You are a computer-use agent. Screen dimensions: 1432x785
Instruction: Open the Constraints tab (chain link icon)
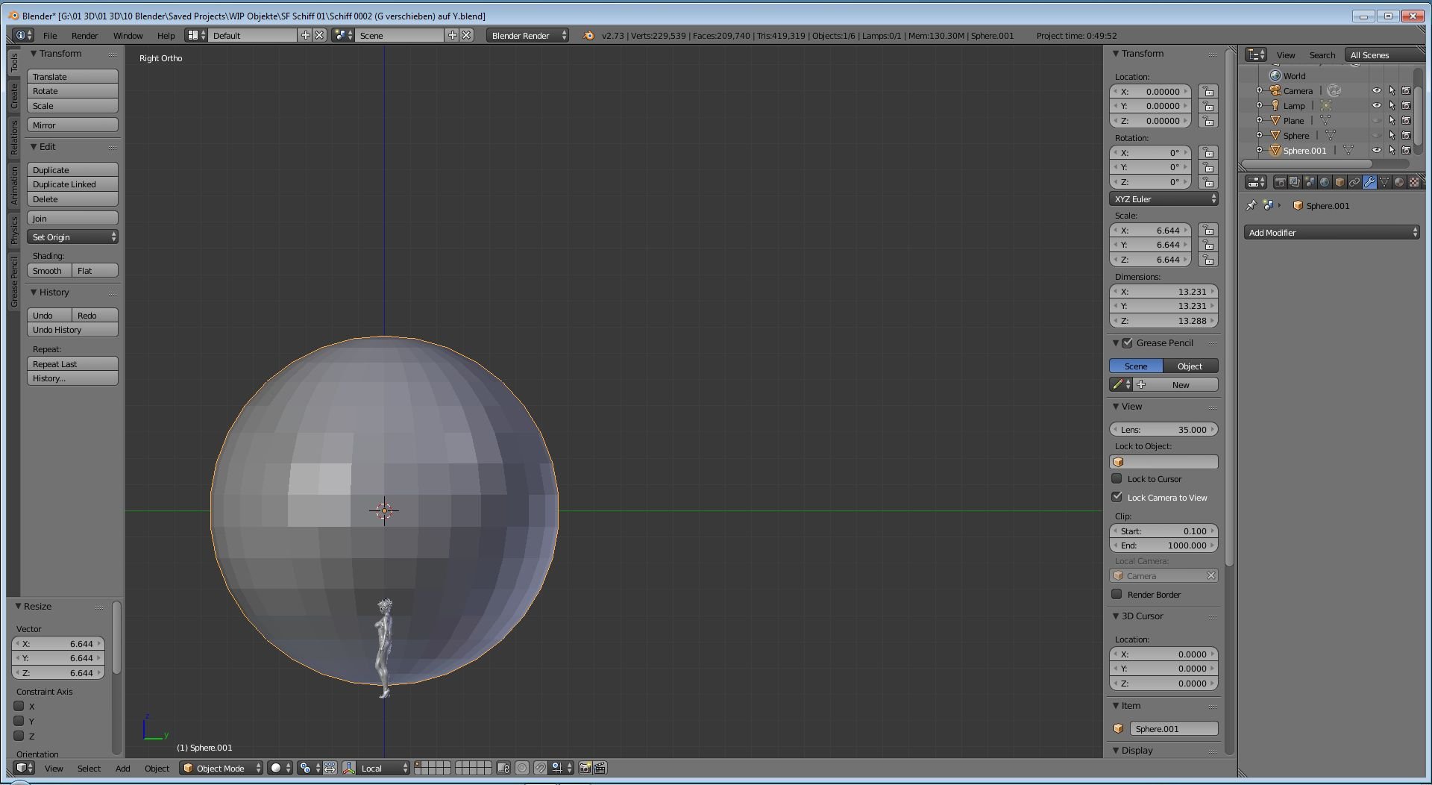(x=1354, y=182)
